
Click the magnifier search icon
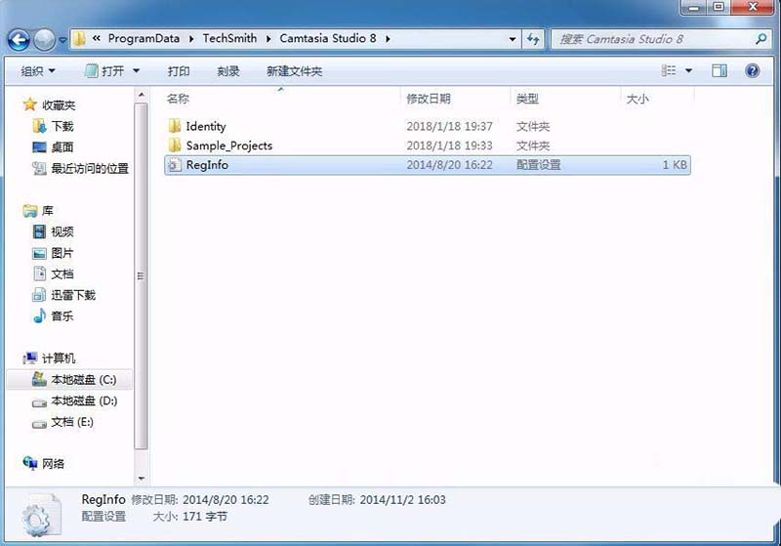[x=760, y=39]
